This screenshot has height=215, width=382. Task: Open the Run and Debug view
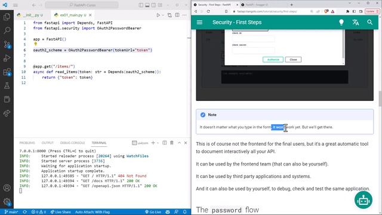7,58
